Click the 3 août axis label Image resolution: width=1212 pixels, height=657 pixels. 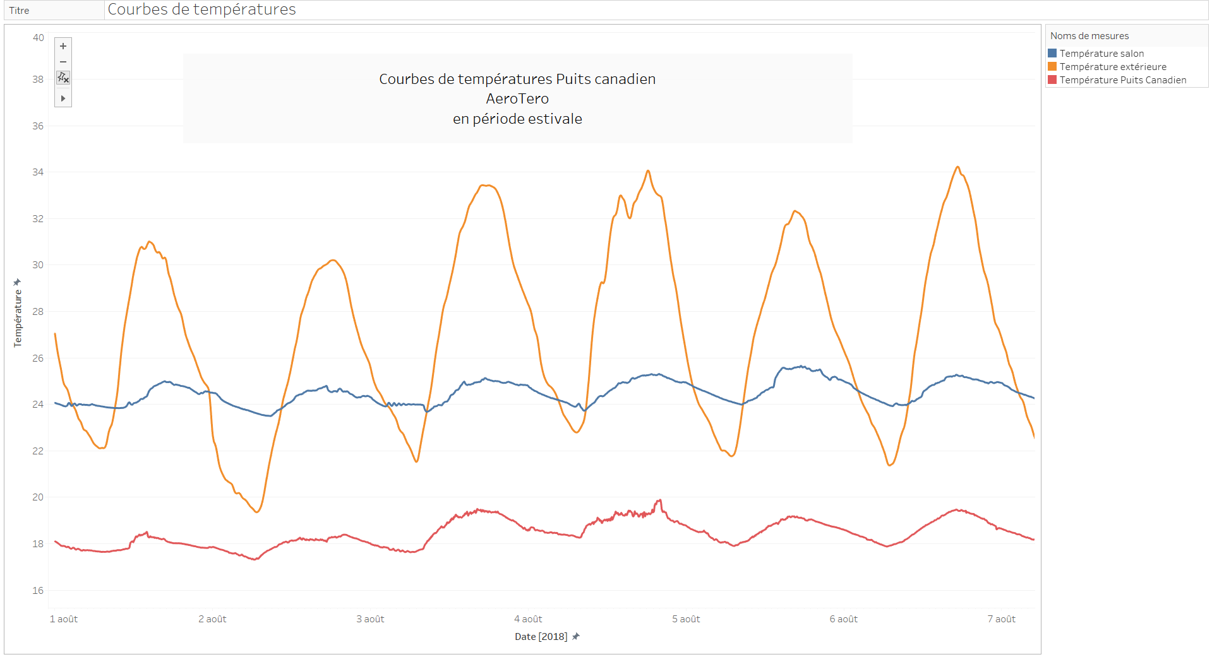370,619
